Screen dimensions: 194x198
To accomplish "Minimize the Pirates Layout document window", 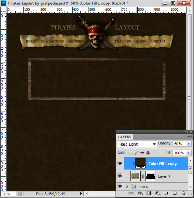I will point(165,3).
